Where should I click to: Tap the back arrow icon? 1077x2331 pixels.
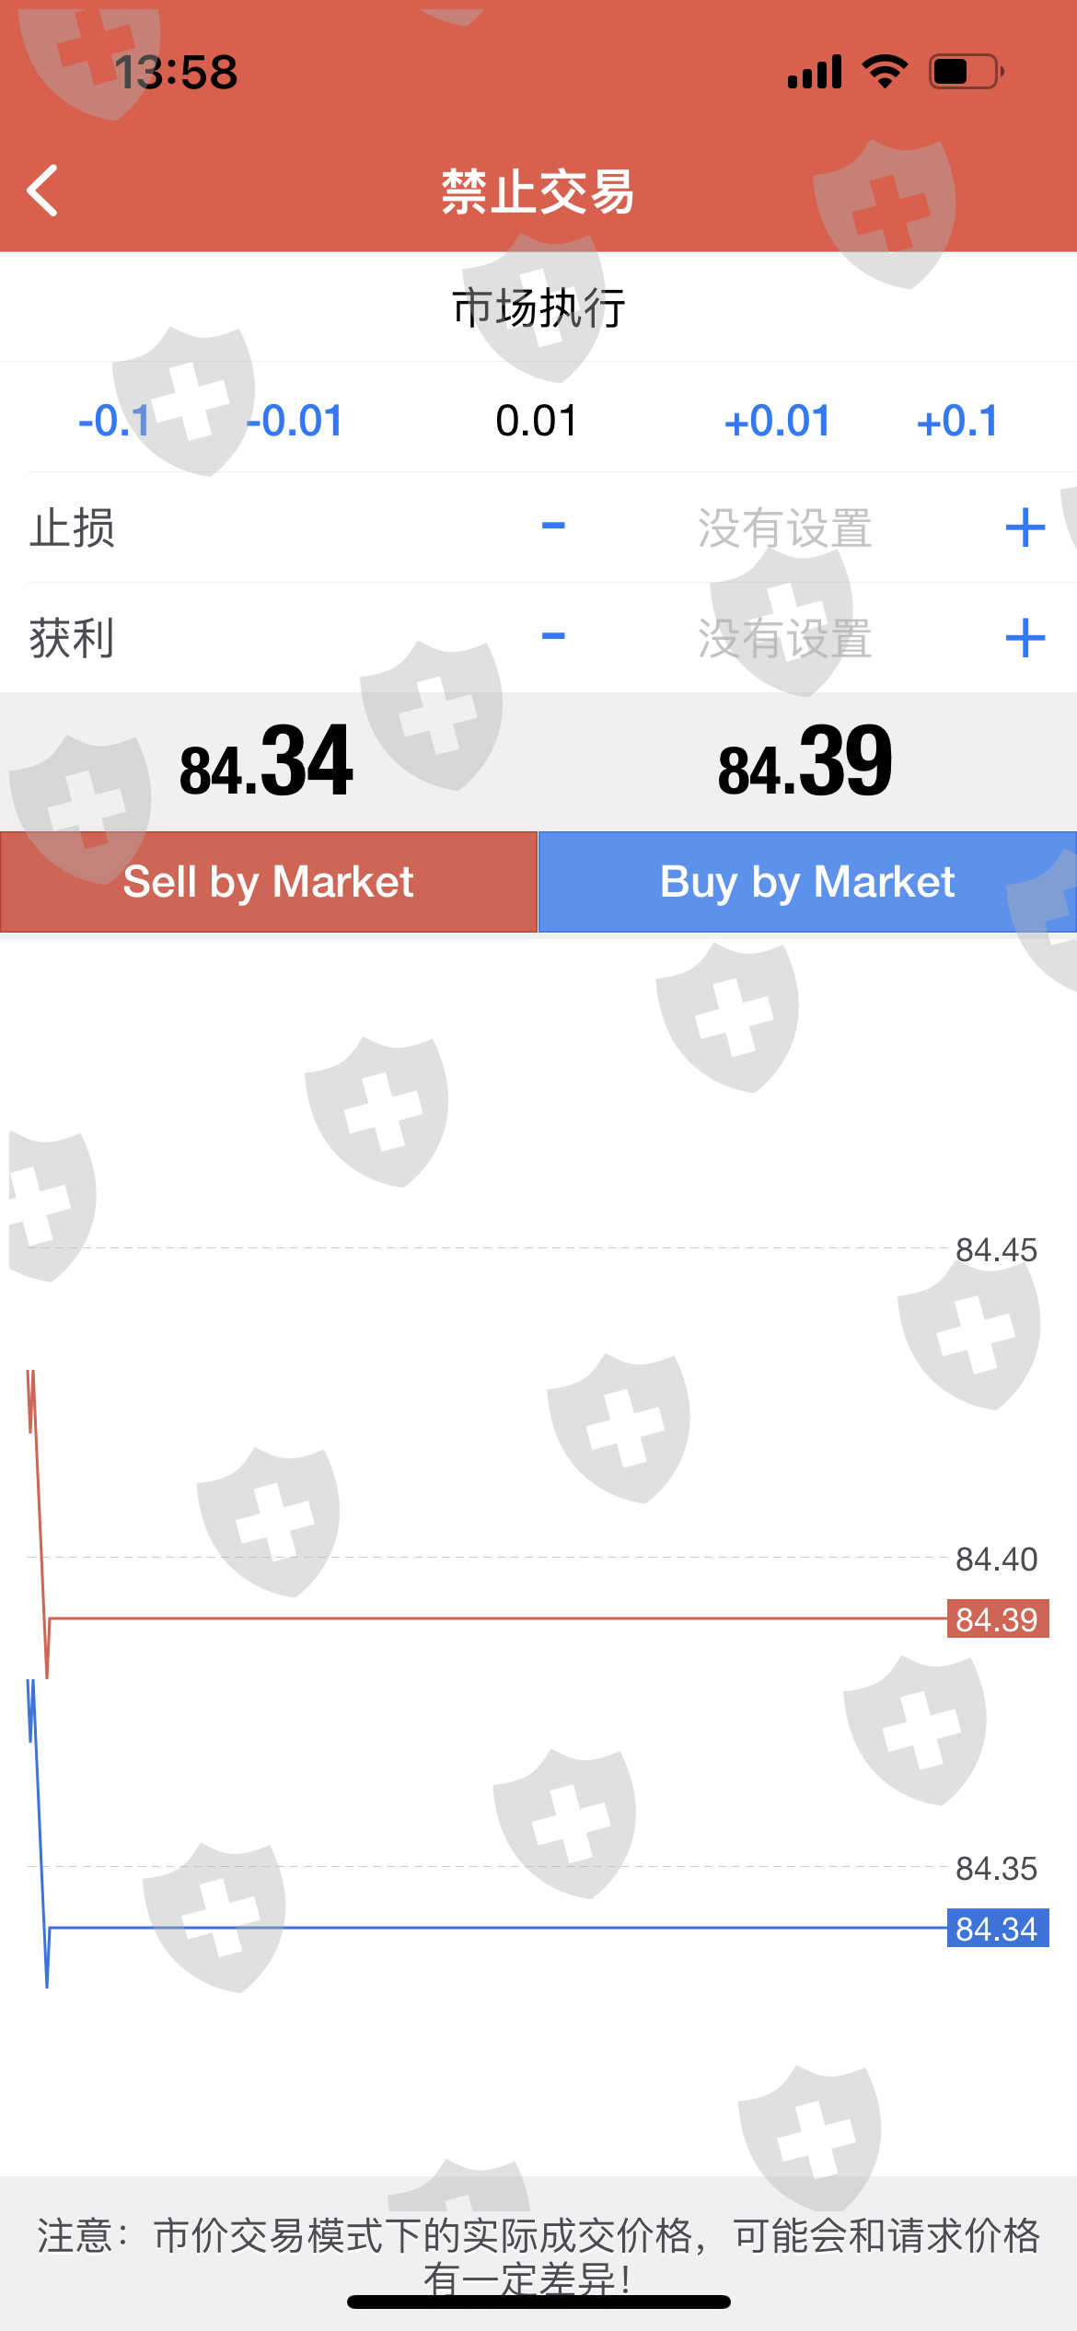[x=43, y=191]
